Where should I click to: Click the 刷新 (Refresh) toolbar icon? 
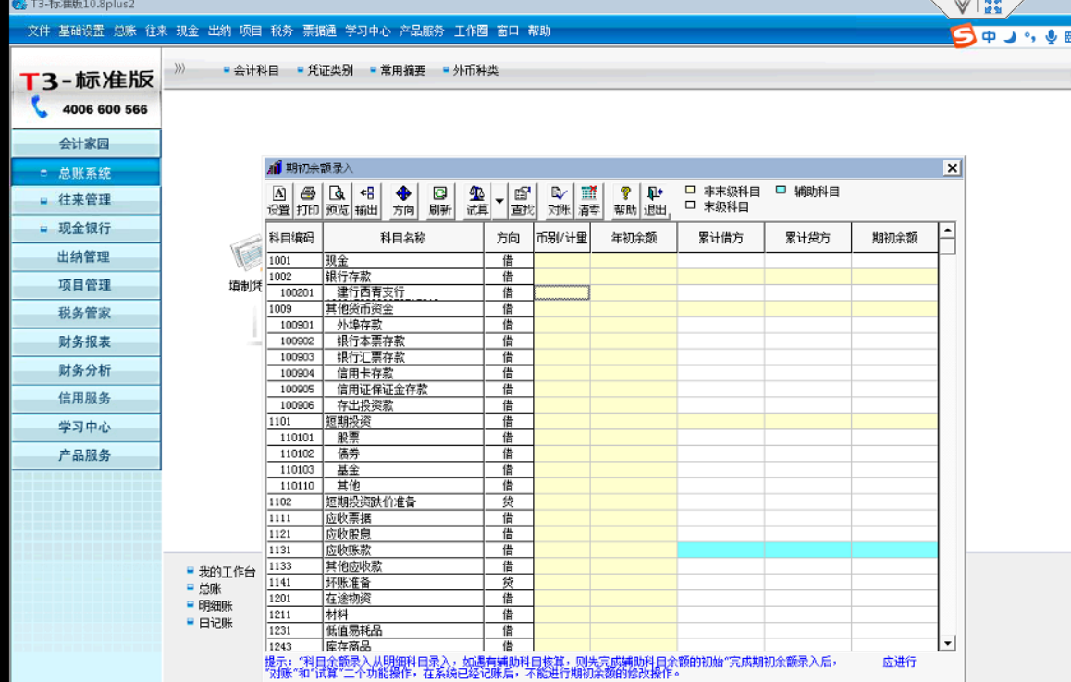coord(440,201)
